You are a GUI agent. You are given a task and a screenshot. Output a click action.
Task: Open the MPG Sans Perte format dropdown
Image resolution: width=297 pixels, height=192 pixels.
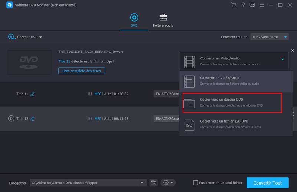pos(270,37)
